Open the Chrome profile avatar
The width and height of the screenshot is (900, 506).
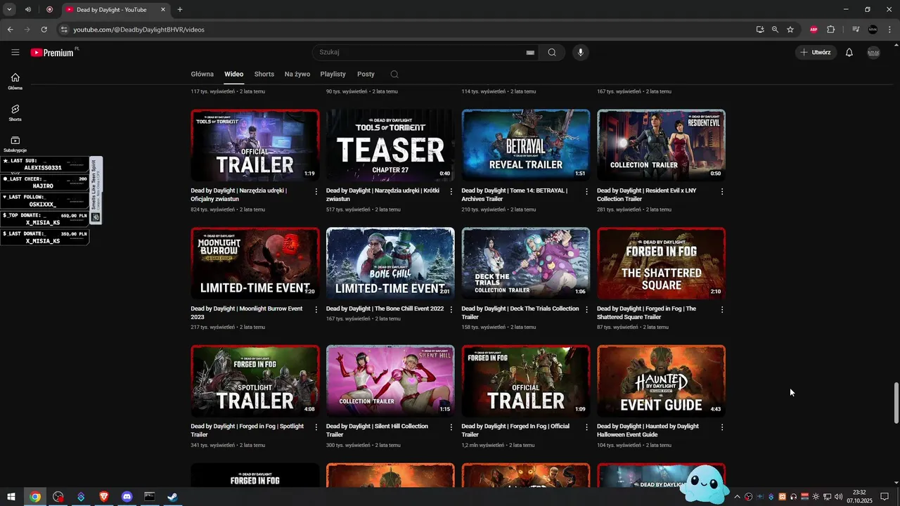tap(873, 30)
